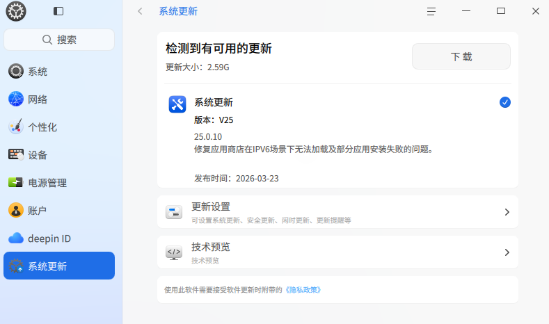Click the 更新大小: 2.59G text
This screenshot has width=549, height=324.
pyautogui.click(x=198, y=67)
